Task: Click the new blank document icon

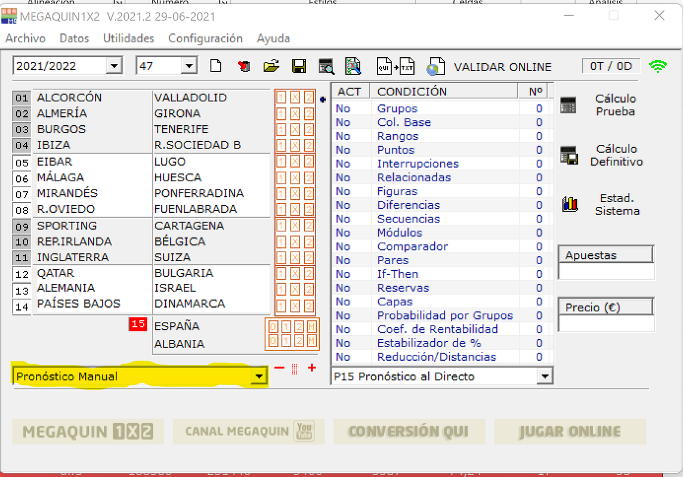Action: 215,67
